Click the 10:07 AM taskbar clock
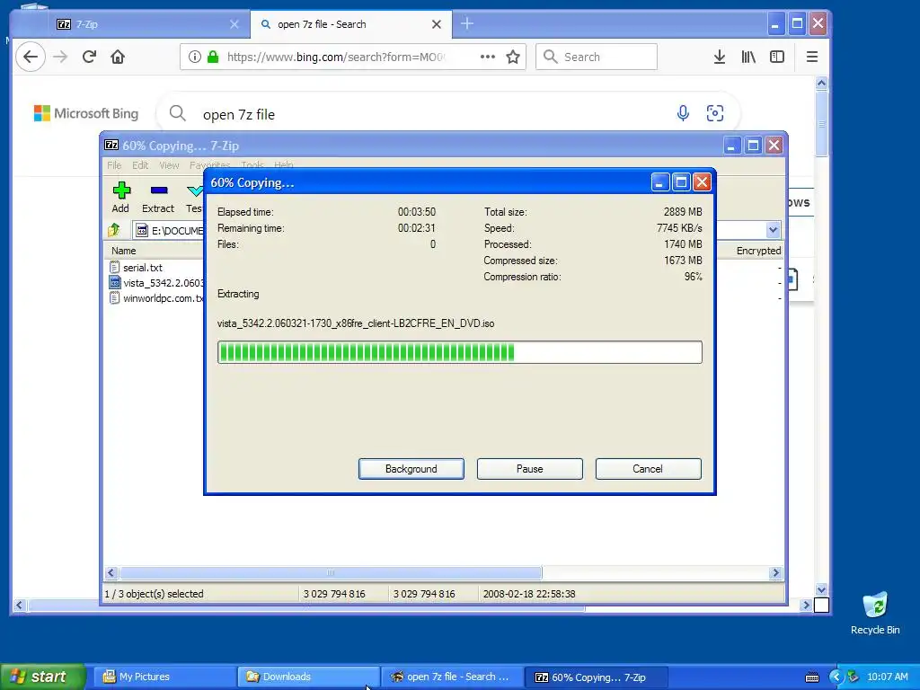Image resolution: width=920 pixels, height=690 pixels. click(887, 677)
